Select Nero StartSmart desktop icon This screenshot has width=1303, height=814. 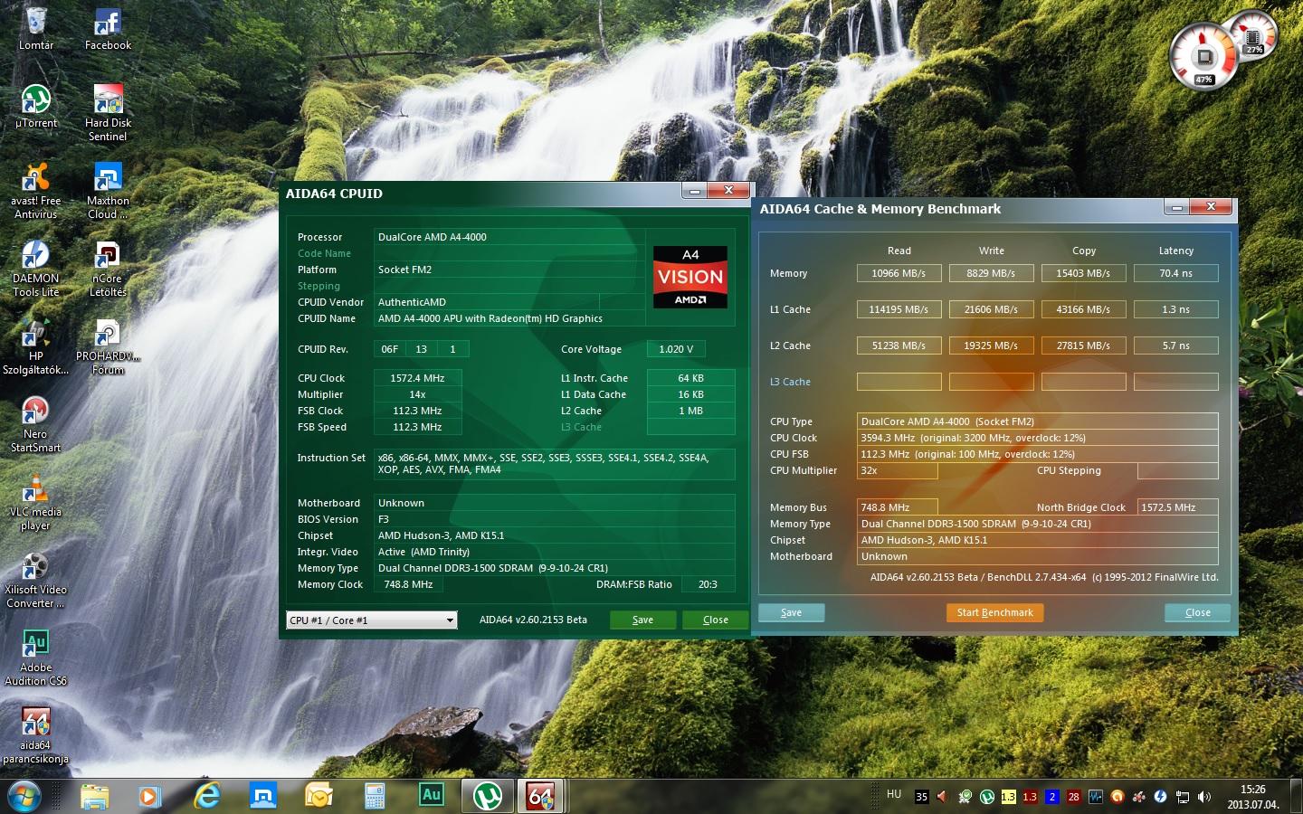[36, 423]
